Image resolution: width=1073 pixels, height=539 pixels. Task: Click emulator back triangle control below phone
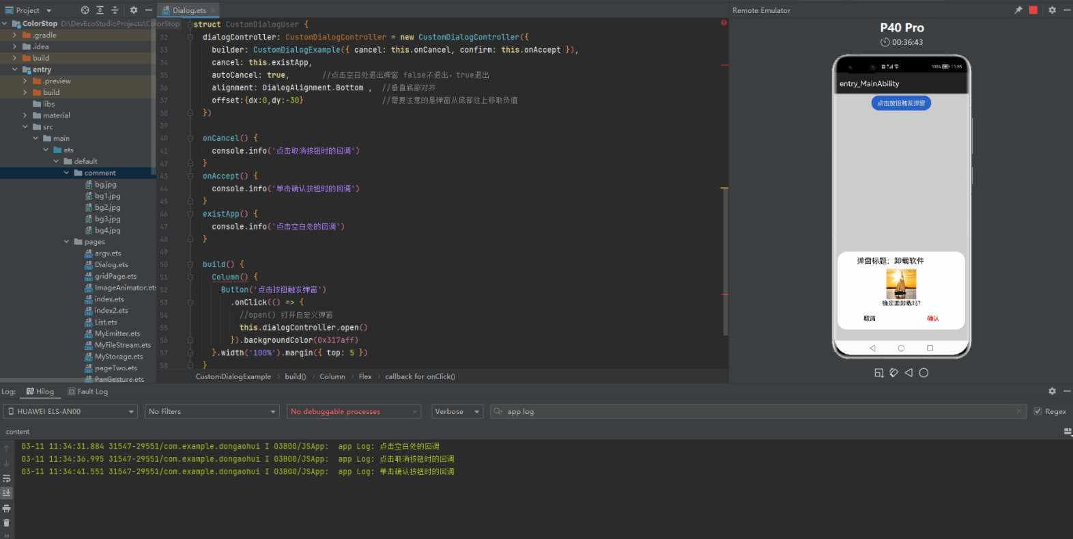point(909,373)
